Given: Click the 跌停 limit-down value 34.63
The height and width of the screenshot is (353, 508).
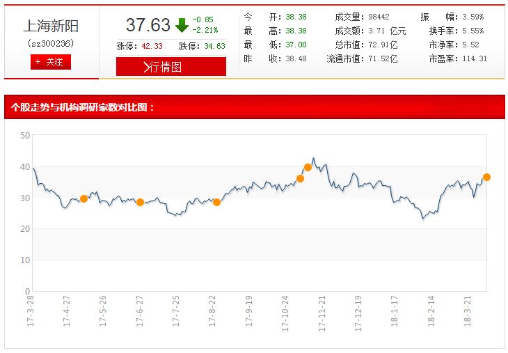Looking at the screenshot, I should [x=214, y=47].
